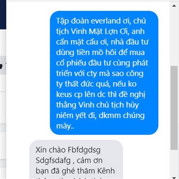Select the blue sent message starting 'Tập đoàn everland'

pyautogui.click(x=104, y=73)
